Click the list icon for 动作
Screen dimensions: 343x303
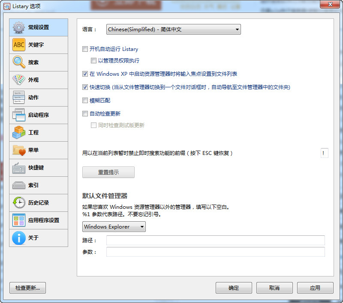click(19, 97)
